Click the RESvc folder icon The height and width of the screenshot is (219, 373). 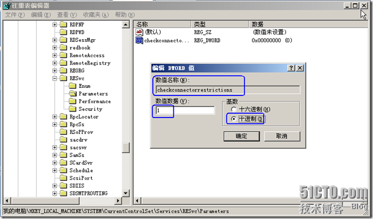click(63, 78)
